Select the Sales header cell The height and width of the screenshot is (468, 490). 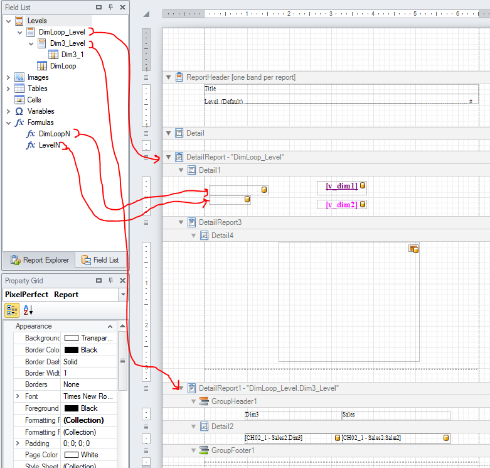(x=396, y=415)
